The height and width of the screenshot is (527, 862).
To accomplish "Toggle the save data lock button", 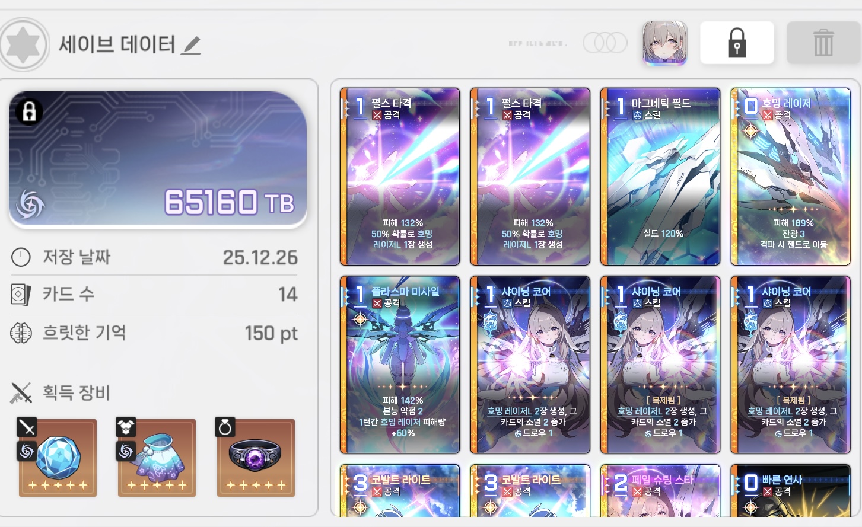I will pyautogui.click(x=737, y=43).
